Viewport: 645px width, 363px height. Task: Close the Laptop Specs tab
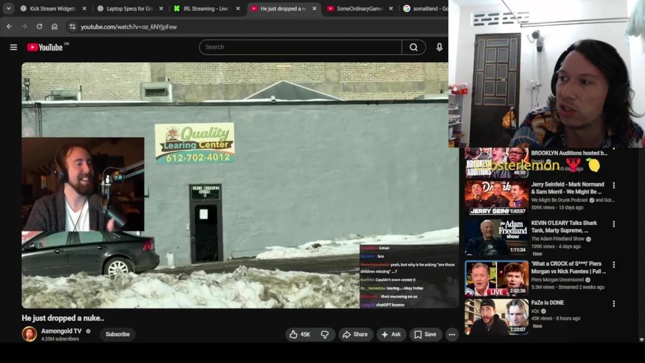pyautogui.click(x=161, y=9)
